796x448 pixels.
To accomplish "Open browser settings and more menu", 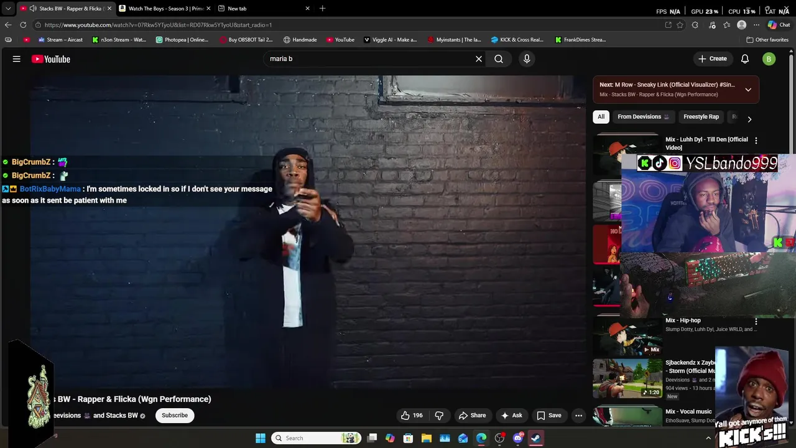I will click(x=756, y=25).
